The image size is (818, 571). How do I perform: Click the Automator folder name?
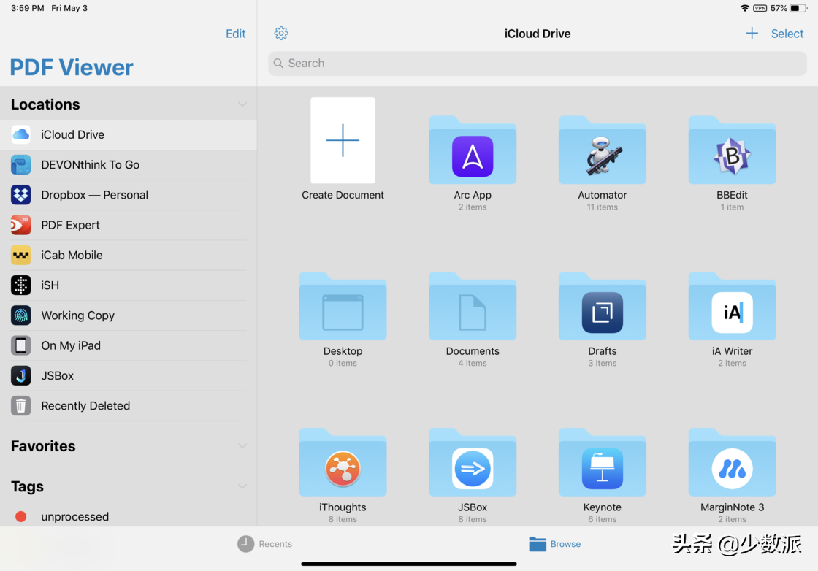click(x=603, y=195)
